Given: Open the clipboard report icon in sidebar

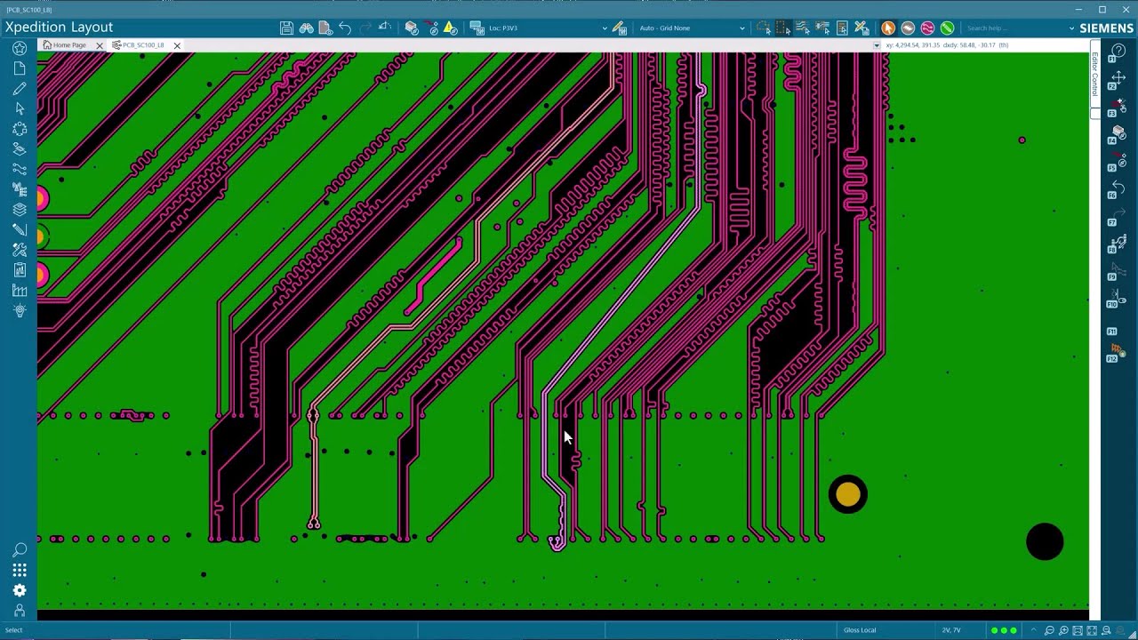Looking at the screenshot, I should [x=20, y=270].
